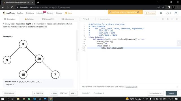
Task: Dismiss the local storage restored message
Action: (177, 87)
